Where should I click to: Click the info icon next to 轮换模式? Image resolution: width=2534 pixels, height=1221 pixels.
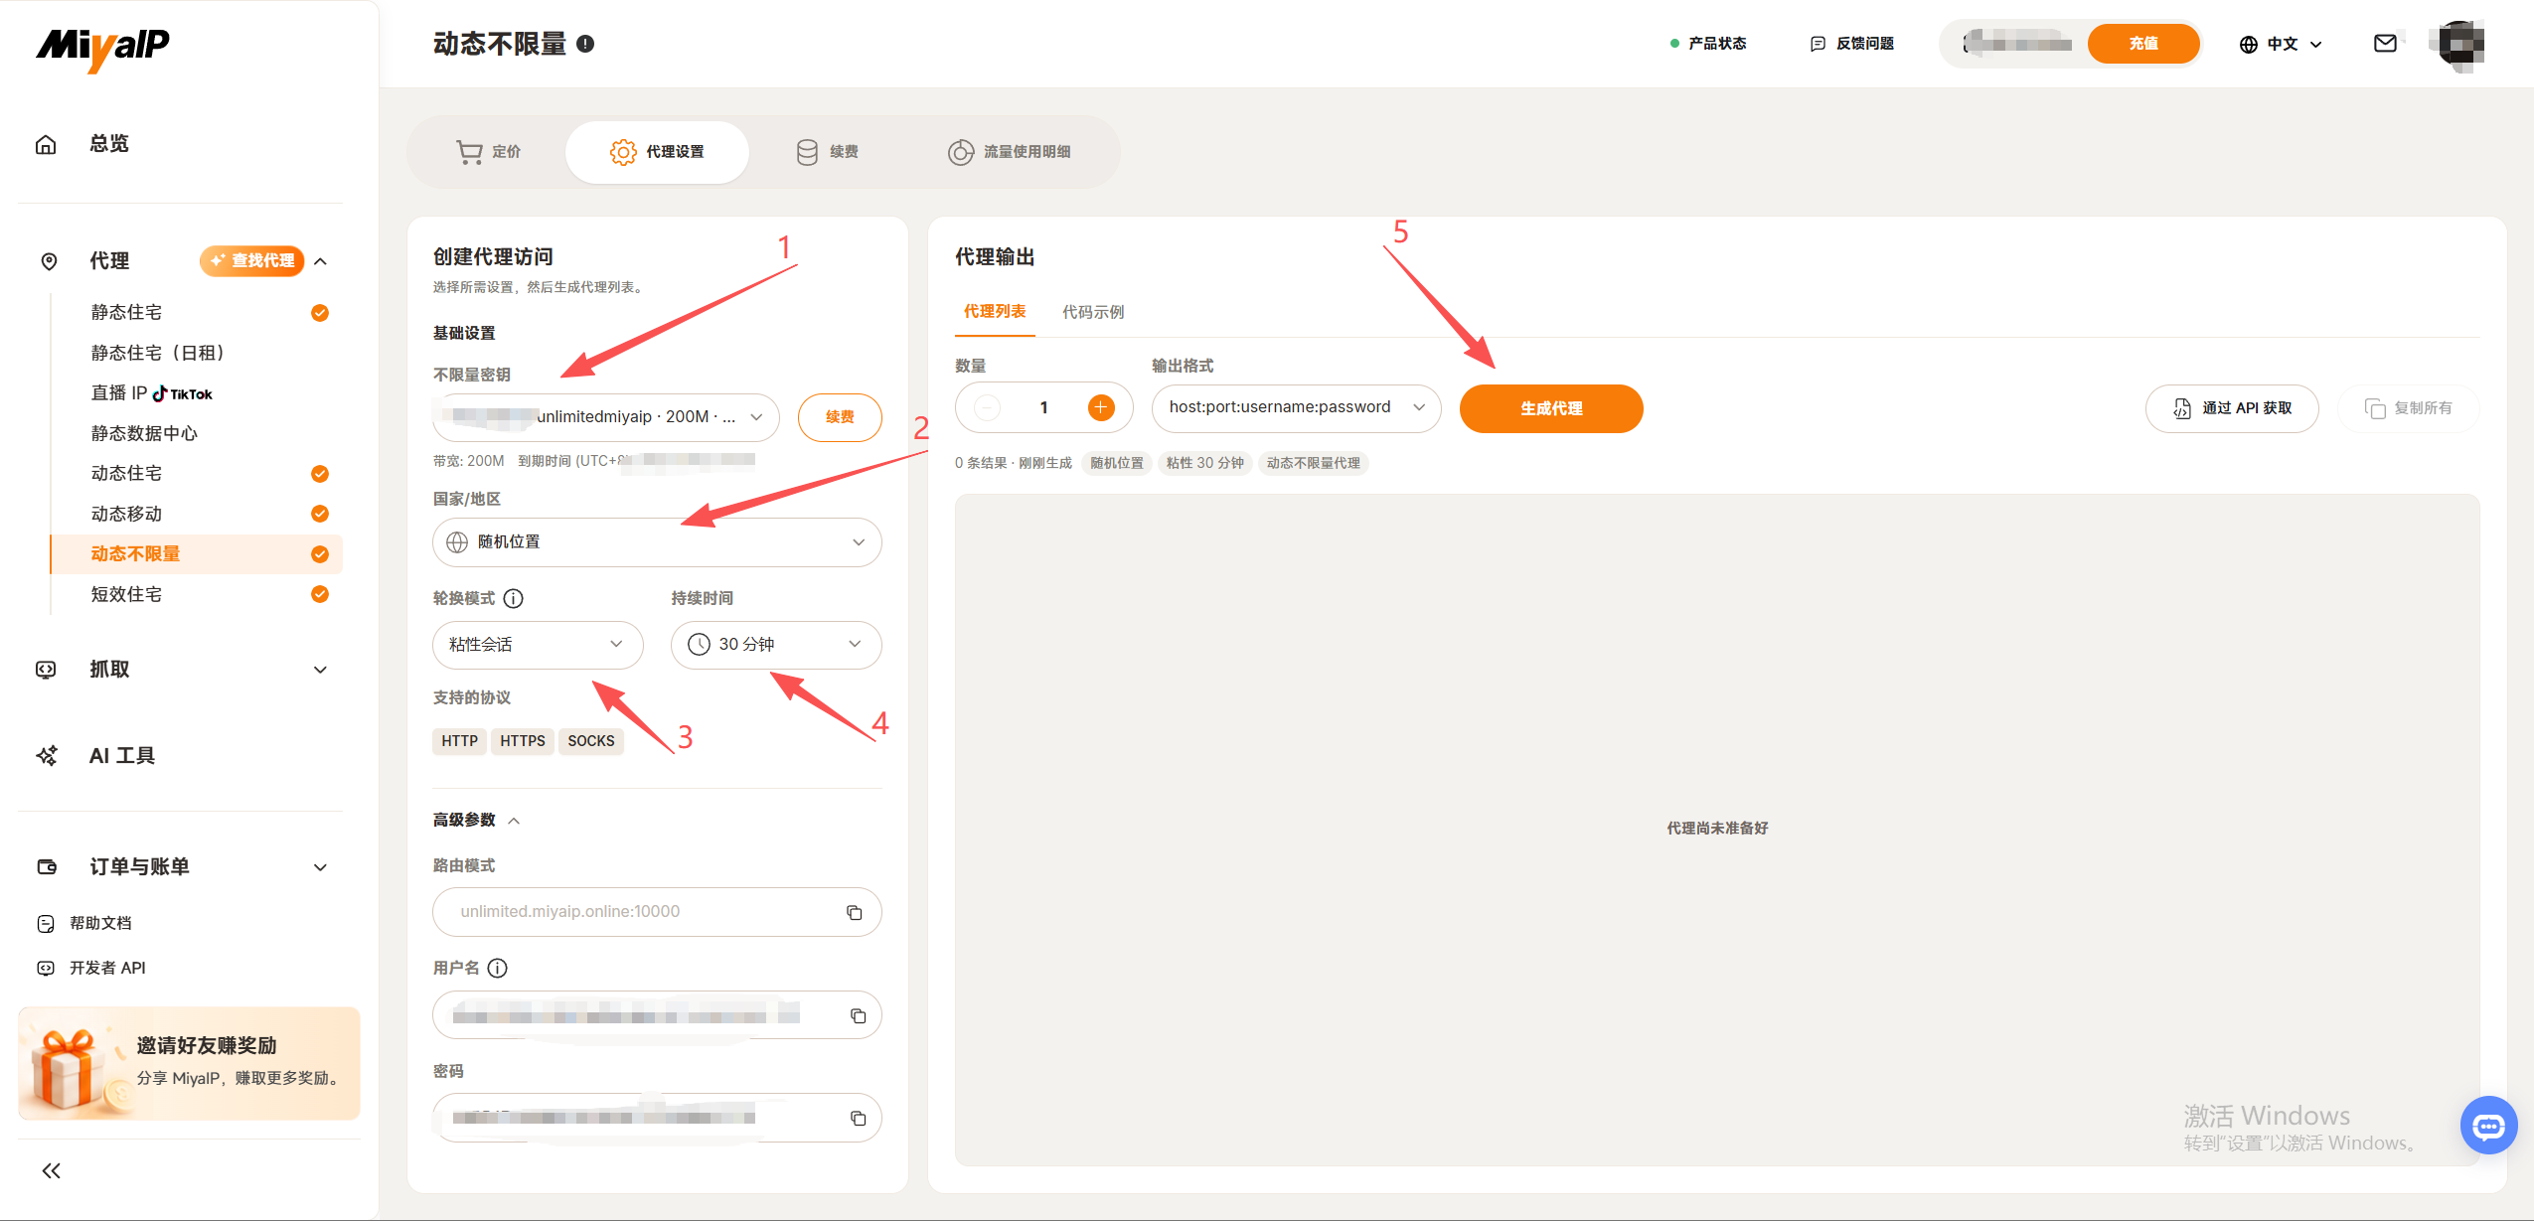click(x=513, y=598)
